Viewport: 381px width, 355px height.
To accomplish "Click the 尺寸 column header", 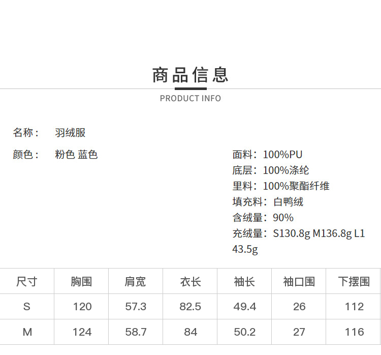I will (x=27, y=282).
